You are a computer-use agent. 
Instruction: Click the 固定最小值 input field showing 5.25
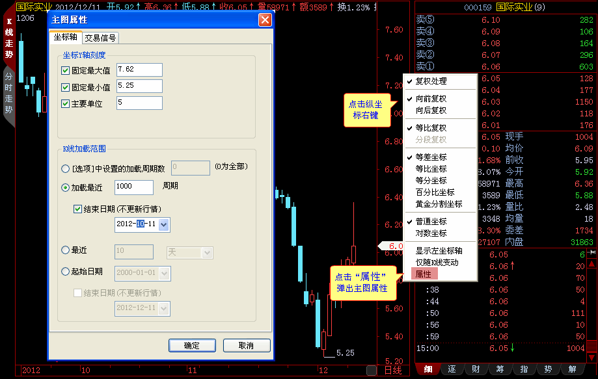click(x=139, y=86)
